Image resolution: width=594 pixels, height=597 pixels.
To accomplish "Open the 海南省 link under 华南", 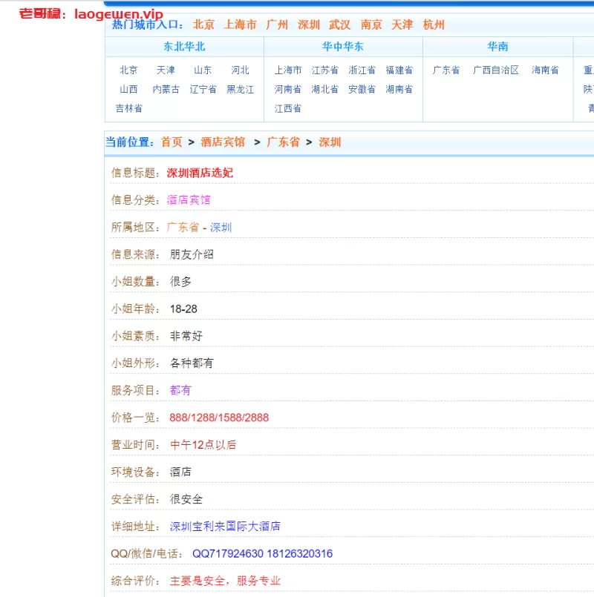I will [x=545, y=70].
